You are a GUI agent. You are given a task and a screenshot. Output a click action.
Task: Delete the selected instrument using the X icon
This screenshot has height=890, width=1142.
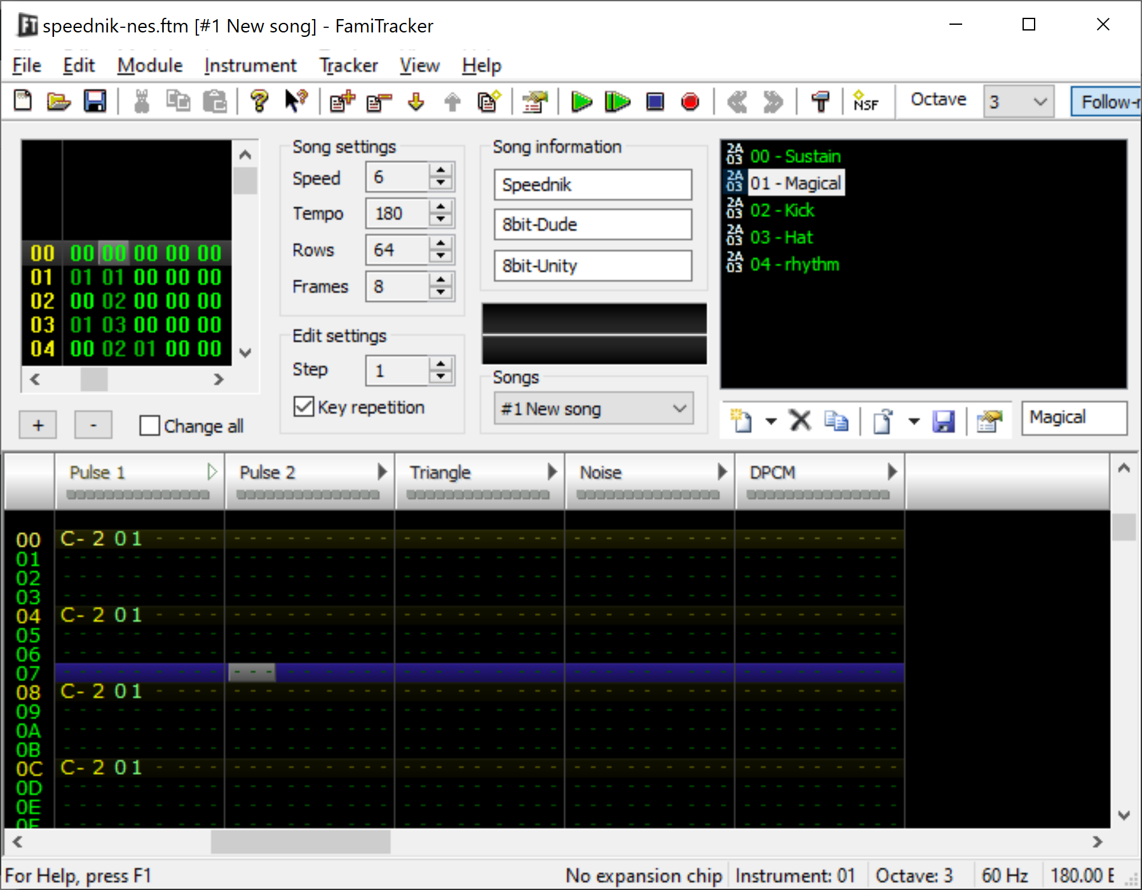(x=800, y=420)
